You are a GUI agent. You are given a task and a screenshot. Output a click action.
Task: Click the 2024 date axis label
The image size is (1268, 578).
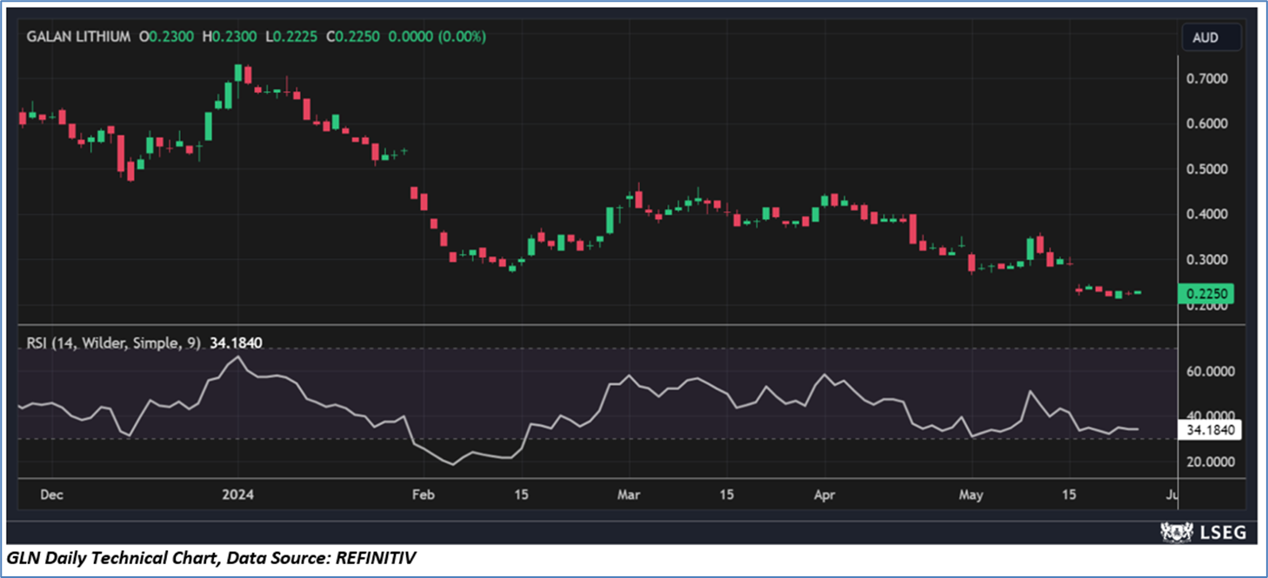tap(238, 495)
